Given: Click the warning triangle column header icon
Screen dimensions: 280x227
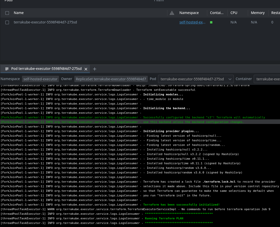Looking at the screenshot, I should pyautogui.click(x=172, y=13).
